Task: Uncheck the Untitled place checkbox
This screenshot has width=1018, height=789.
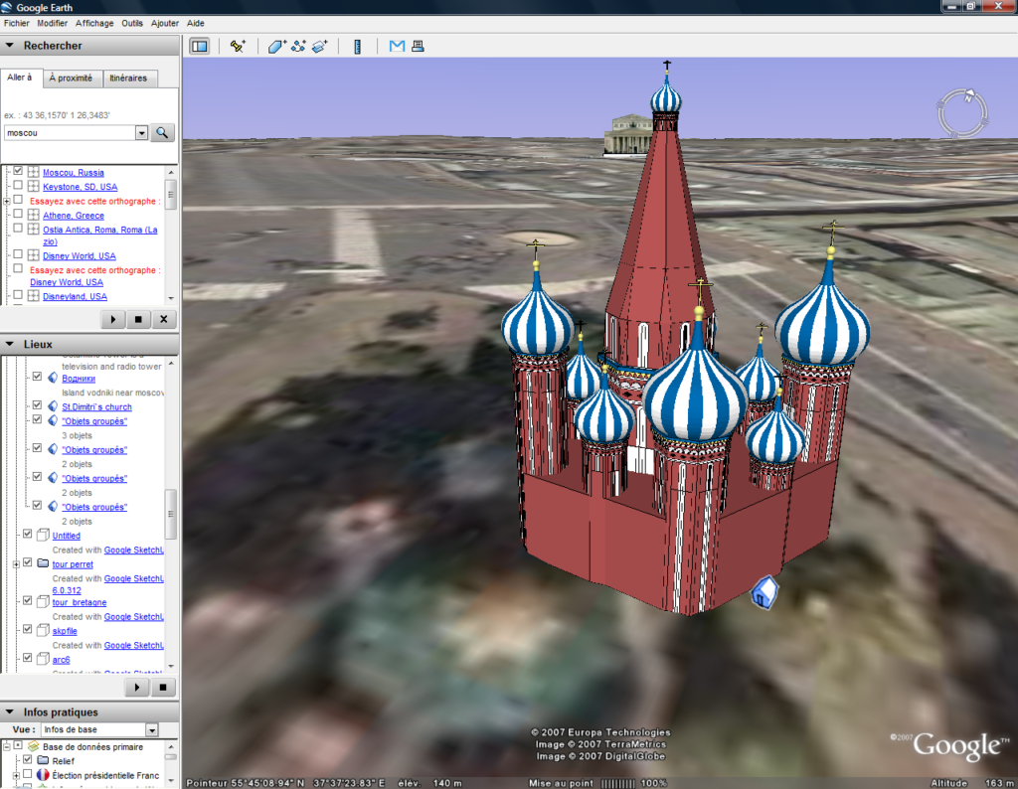Action: (x=27, y=534)
